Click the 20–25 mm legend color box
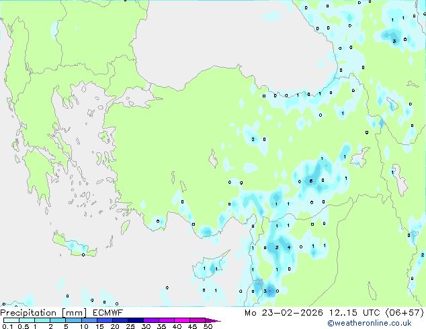The image size is (426, 329). point(120,320)
